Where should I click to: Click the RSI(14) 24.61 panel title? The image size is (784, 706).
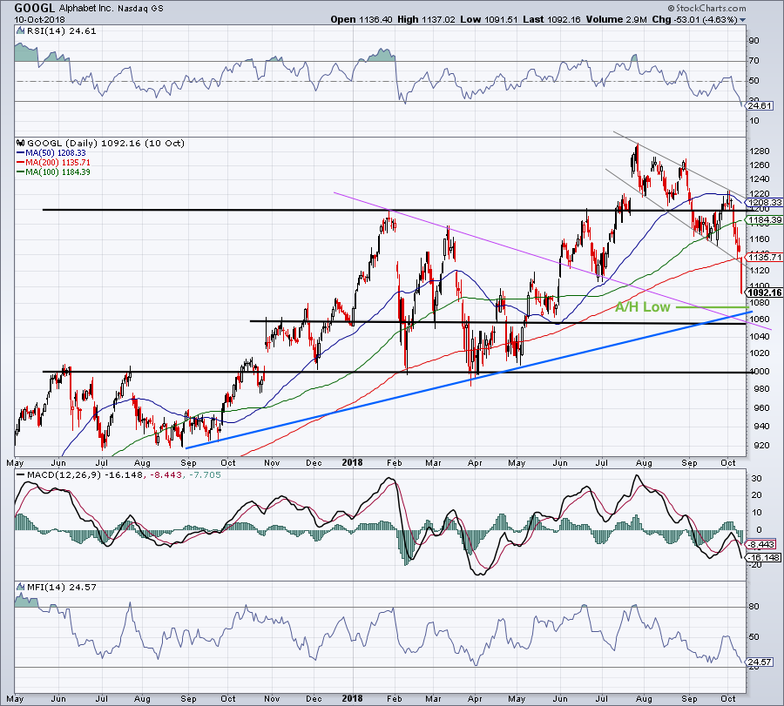(61, 31)
